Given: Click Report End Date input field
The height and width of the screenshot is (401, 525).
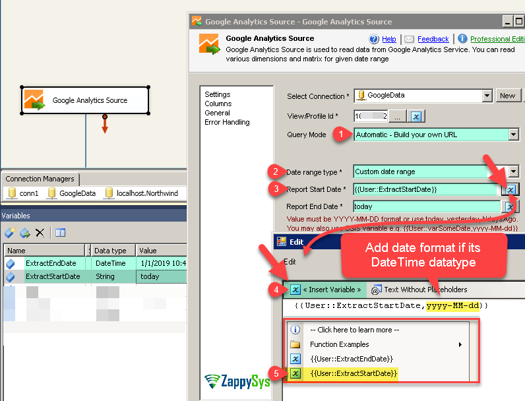Looking at the screenshot, I should click(x=426, y=206).
